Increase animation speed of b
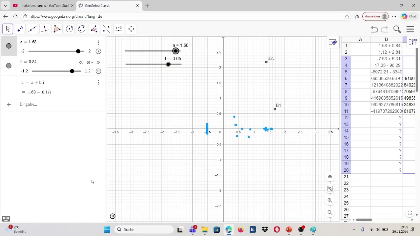 98,62
